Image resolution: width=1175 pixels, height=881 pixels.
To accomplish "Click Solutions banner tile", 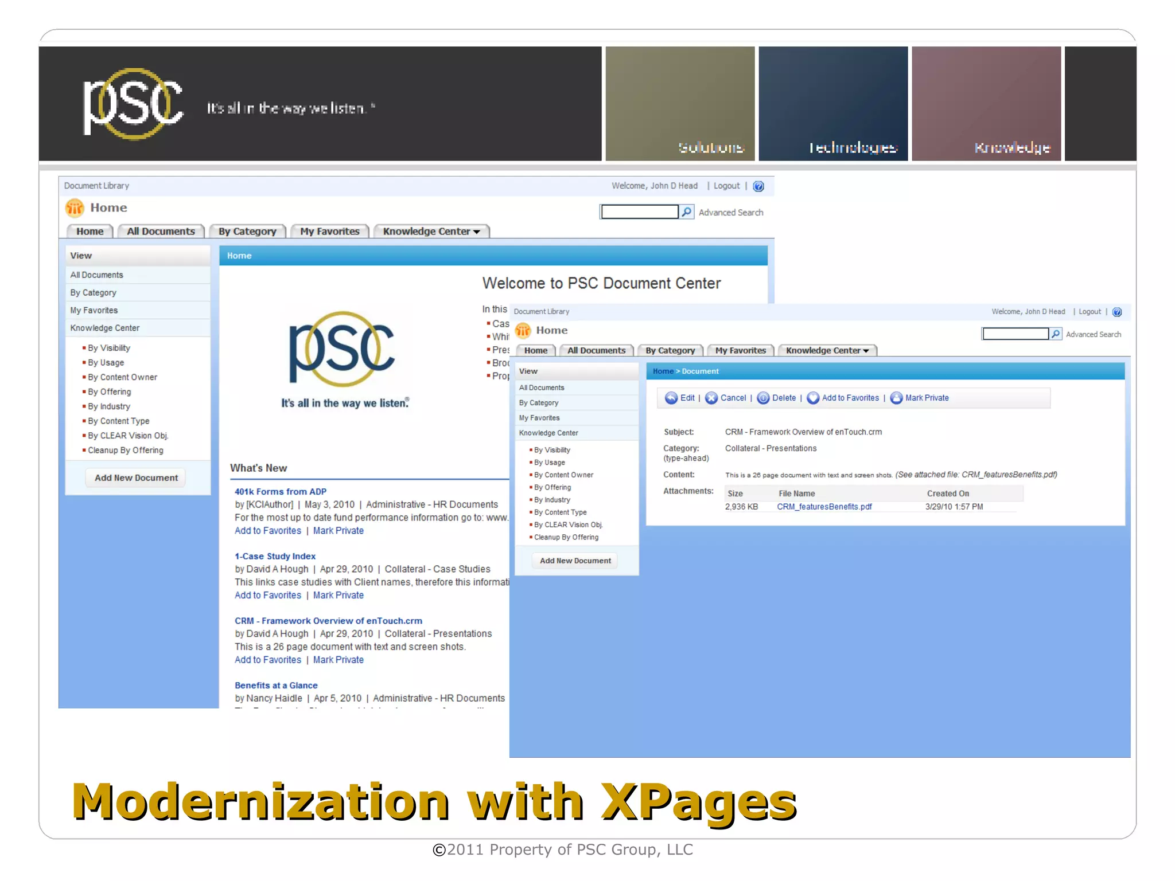I will [680, 104].
